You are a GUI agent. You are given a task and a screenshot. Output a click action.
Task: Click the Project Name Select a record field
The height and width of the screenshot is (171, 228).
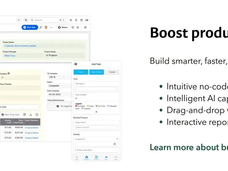pyautogui.click(x=96, y=127)
